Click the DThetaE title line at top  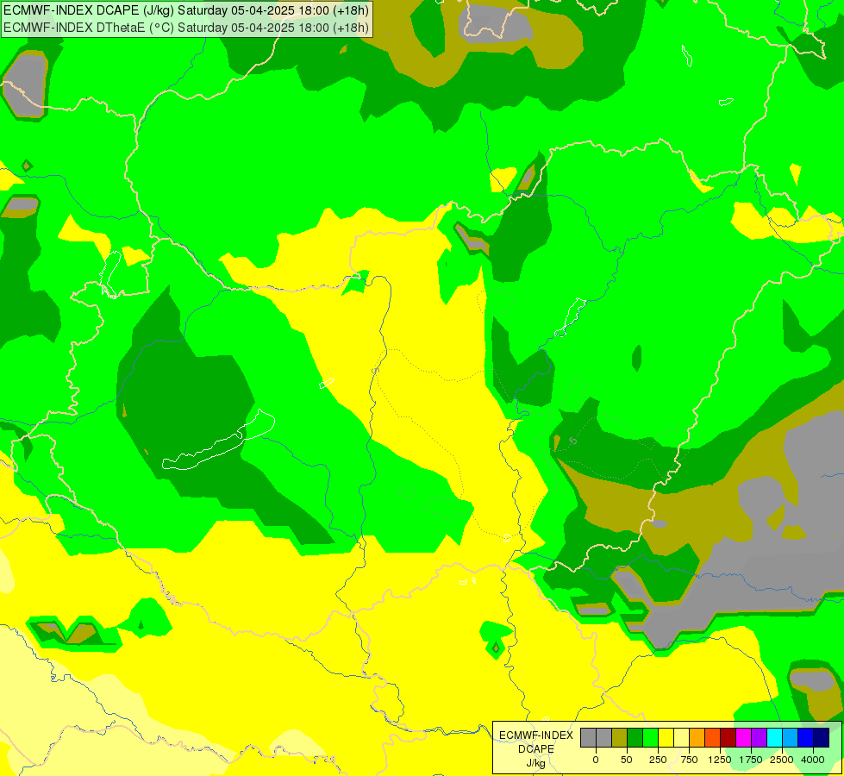186,28
